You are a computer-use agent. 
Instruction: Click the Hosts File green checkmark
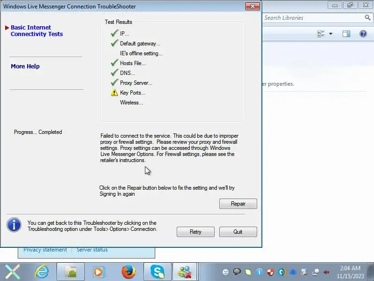(x=115, y=63)
